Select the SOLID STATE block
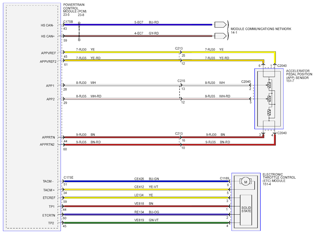This screenshot has width=315, height=234. click(x=246, y=210)
